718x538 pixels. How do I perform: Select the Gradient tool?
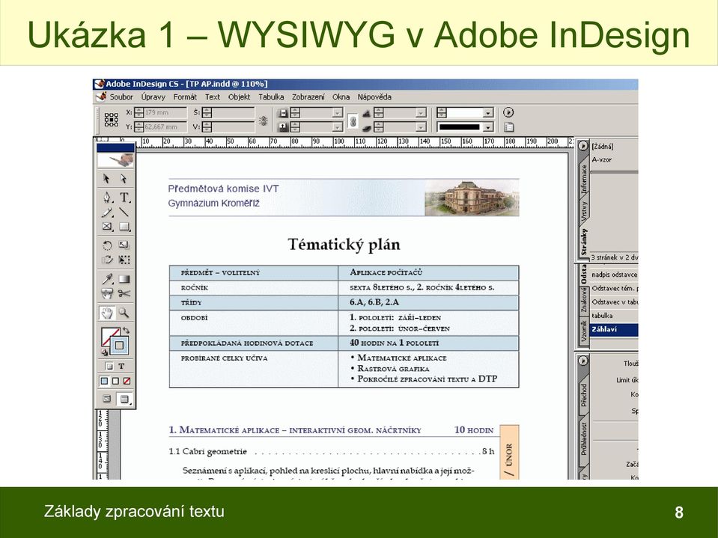coord(124,278)
